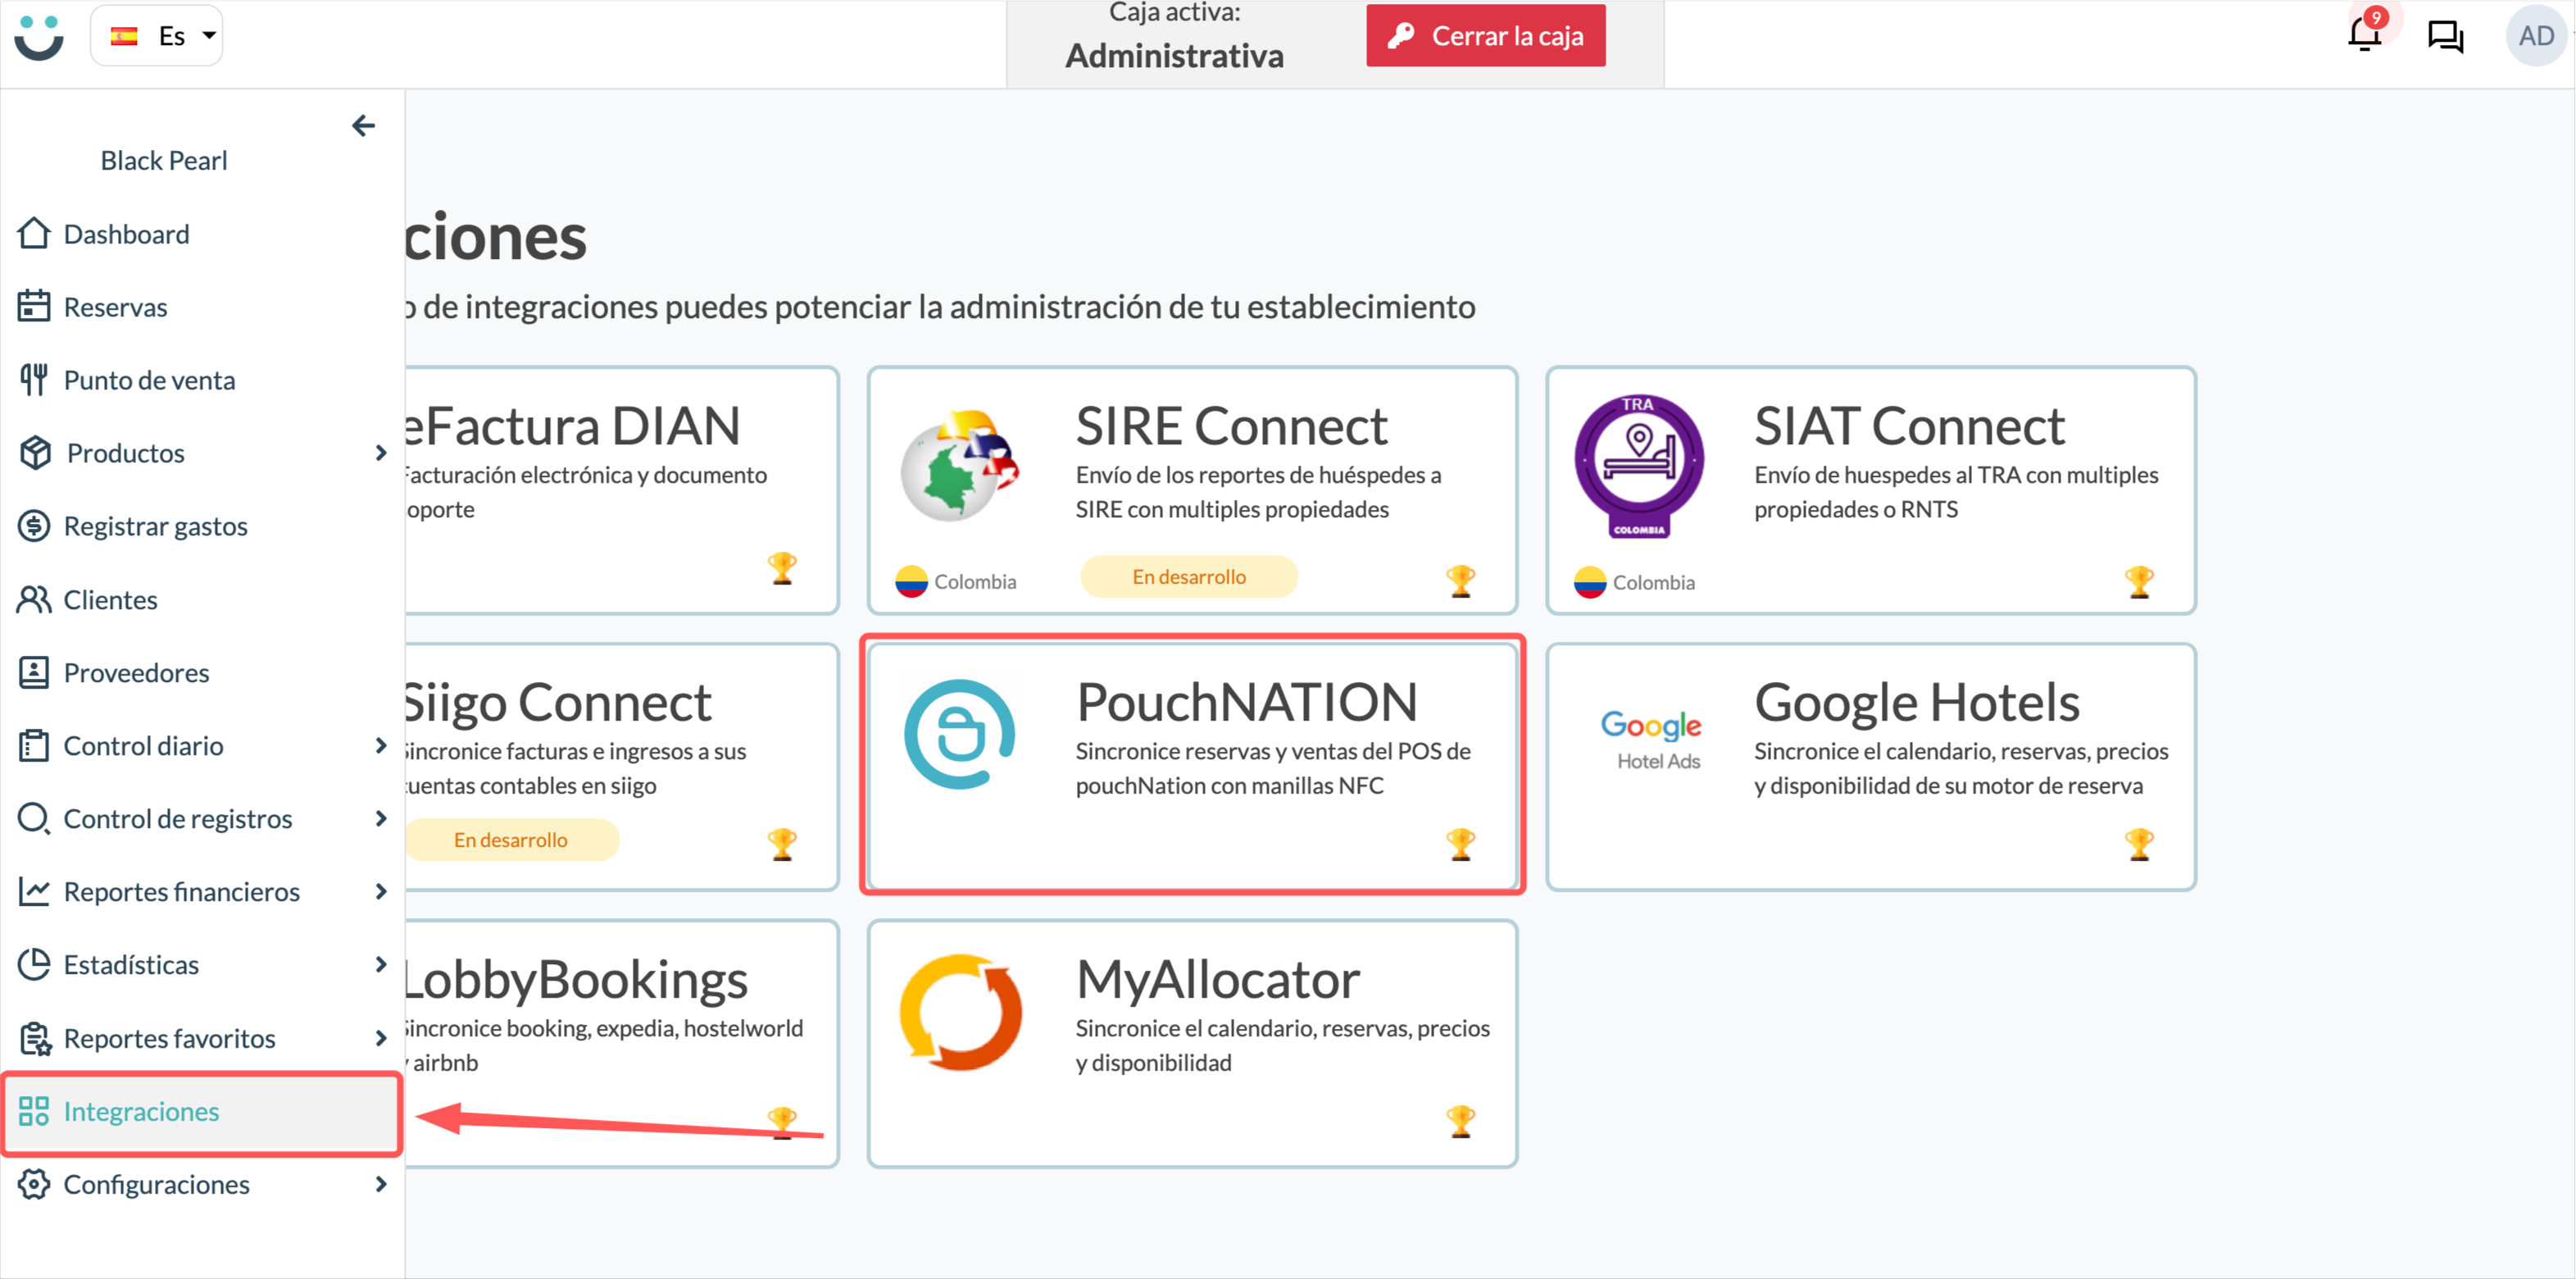2576x1279 pixels.
Task: Click the Registrar gastos dollar icon
Action: click(x=34, y=526)
